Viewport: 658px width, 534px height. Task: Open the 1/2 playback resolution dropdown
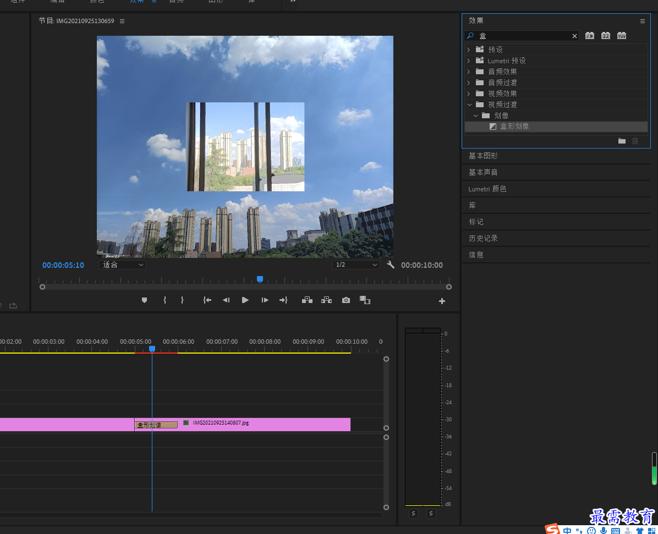(x=357, y=265)
